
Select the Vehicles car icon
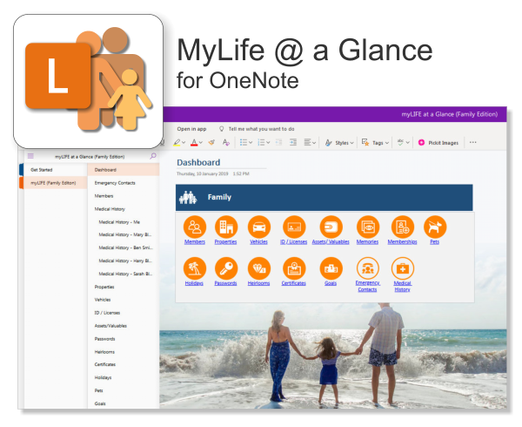(x=259, y=227)
